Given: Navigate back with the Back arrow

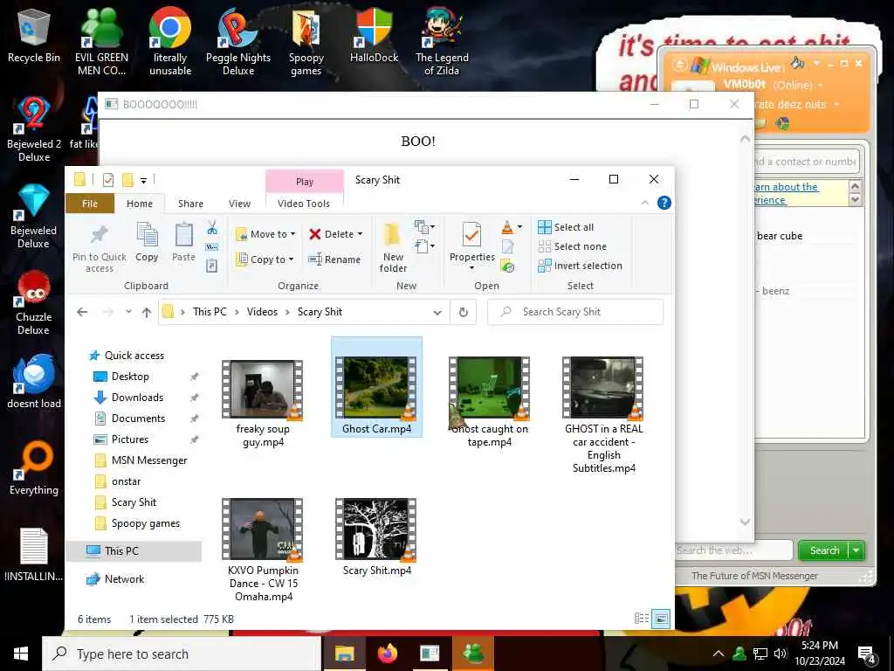Looking at the screenshot, I should point(82,312).
